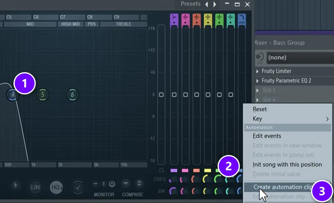Click main level slider handle at 0 dB
The image size is (334, 203).
point(161,94)
